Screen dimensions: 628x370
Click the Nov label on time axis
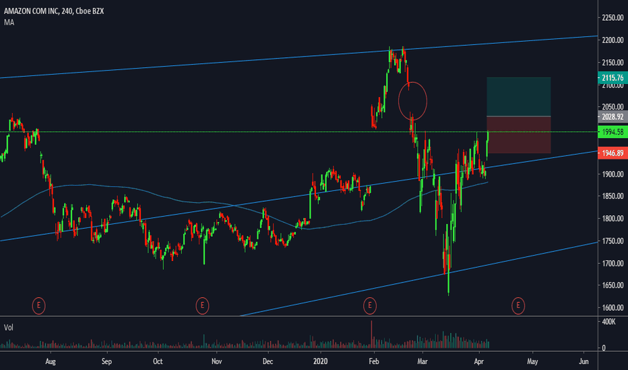tap(217, 362)
